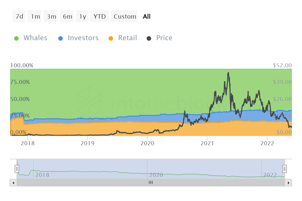Click the horizontal scrollbar thumb grip
302x201 pixels.
pyautogui.click(x=150, y=183)
